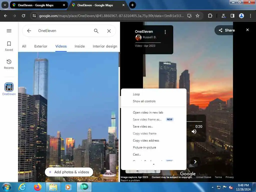Select Save video as...
Image resolution: width=256 pixels, height=192 pixels.
(154, 126)
